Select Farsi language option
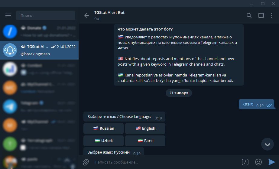Viewport: 279px width, 169px height. [x=145, y=141]
